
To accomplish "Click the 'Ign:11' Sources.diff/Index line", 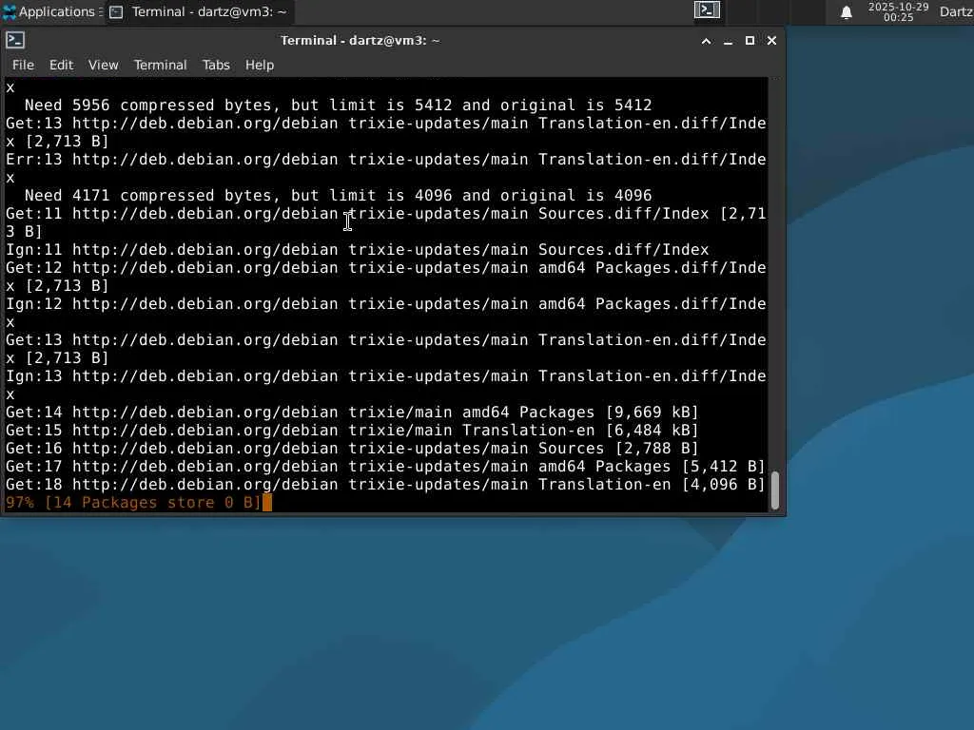I will [358, 250].
